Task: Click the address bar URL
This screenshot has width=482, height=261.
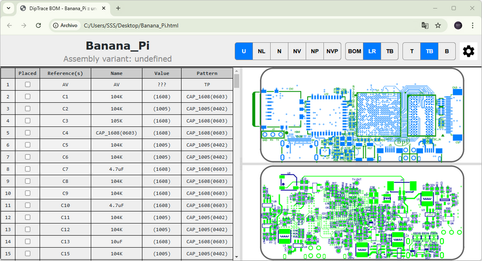Action: coord(131,26)
